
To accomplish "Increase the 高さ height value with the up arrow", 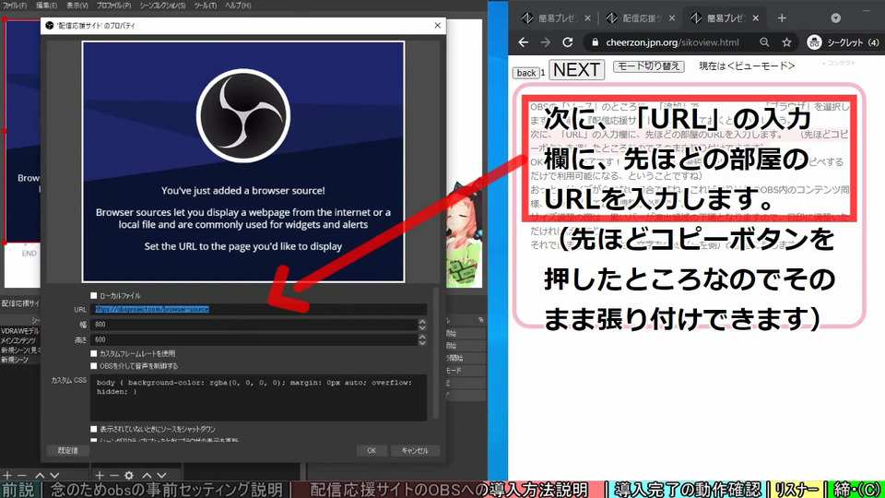I will 422,338.
